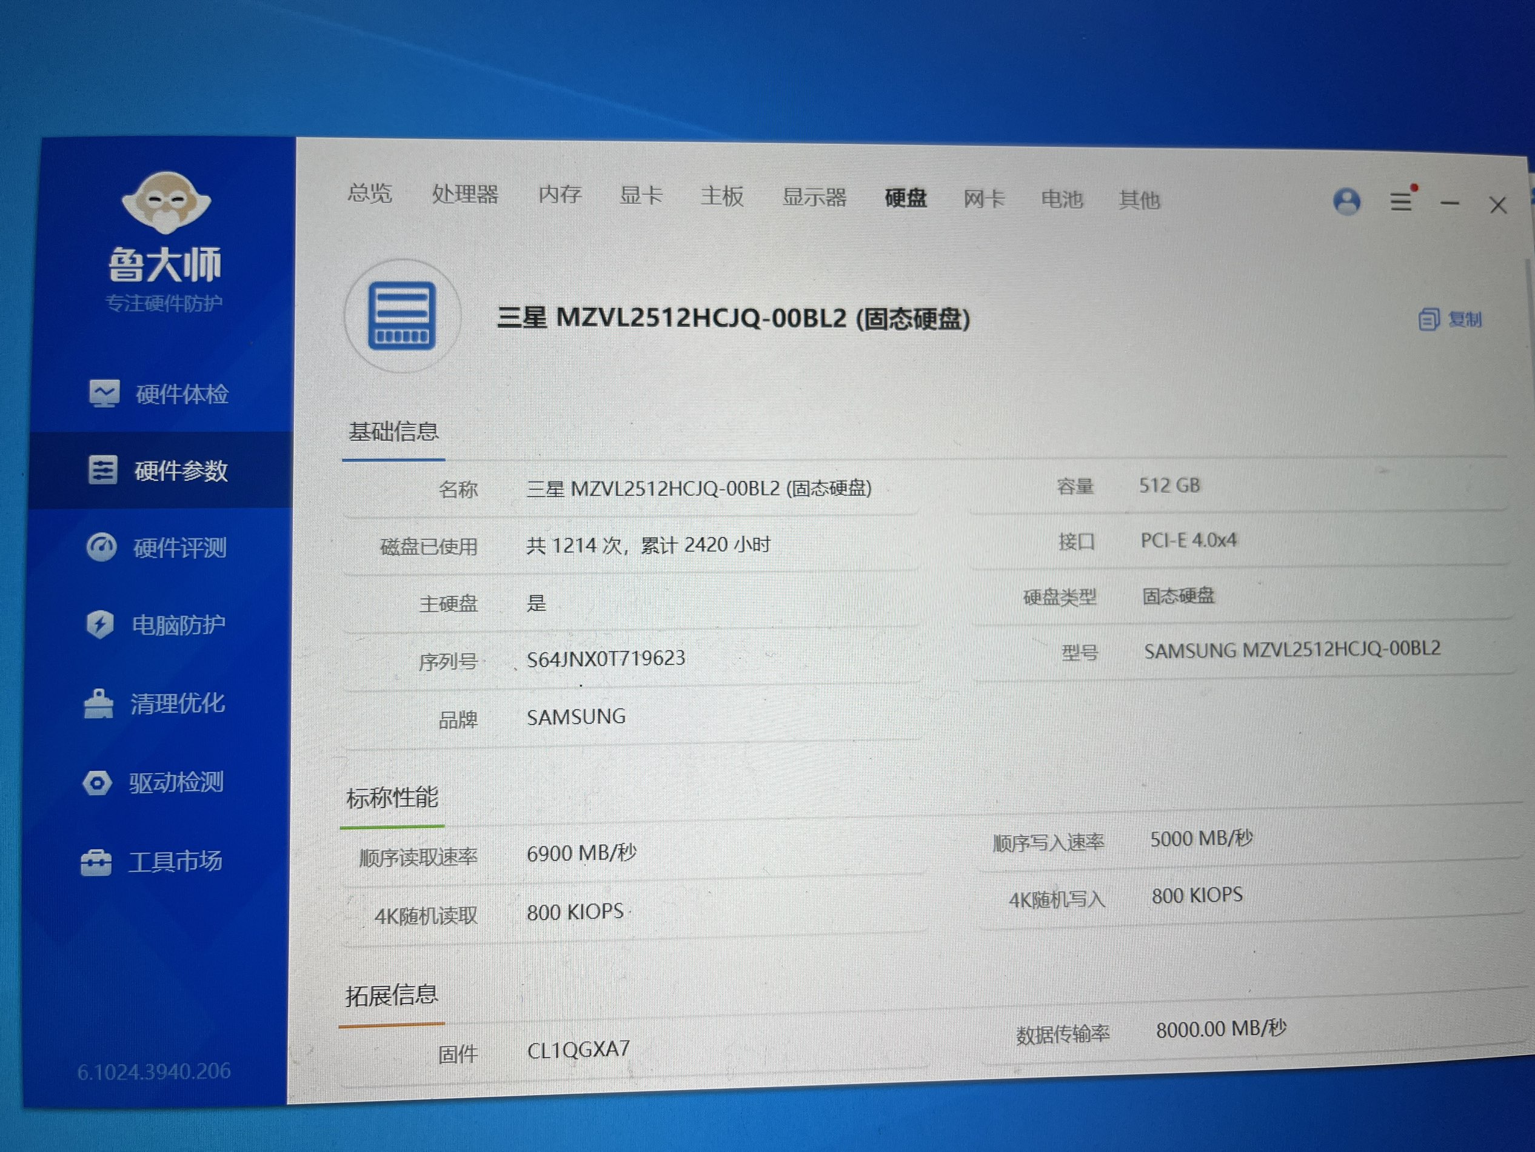Click the 品牌 value SAMSUNG
Image resolution: width=1535 pixels, height=1152 pixels.
576,717
